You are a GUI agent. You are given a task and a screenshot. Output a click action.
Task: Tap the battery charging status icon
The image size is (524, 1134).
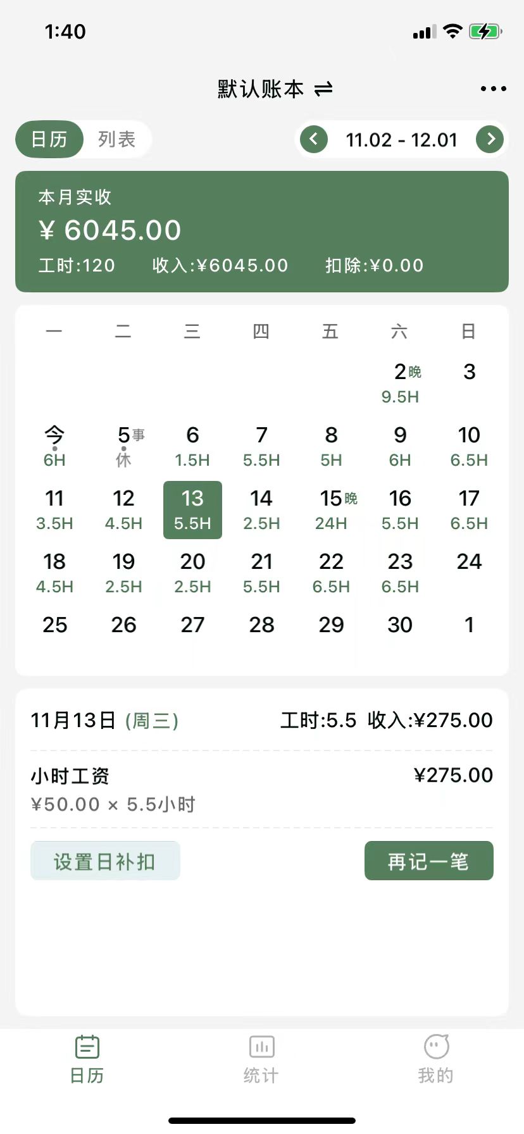pyautogui.click(x=485, y=32)
